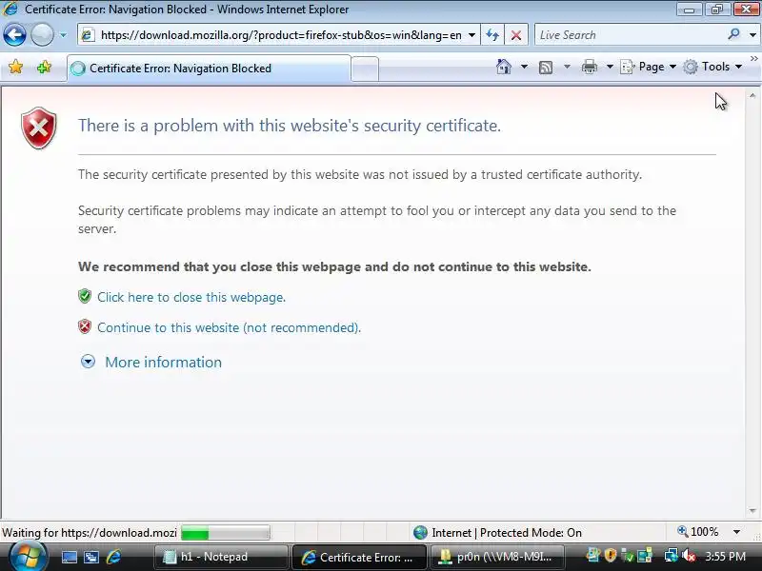
Task: Click the green shield next to close webpage
Action: point(85,296)
